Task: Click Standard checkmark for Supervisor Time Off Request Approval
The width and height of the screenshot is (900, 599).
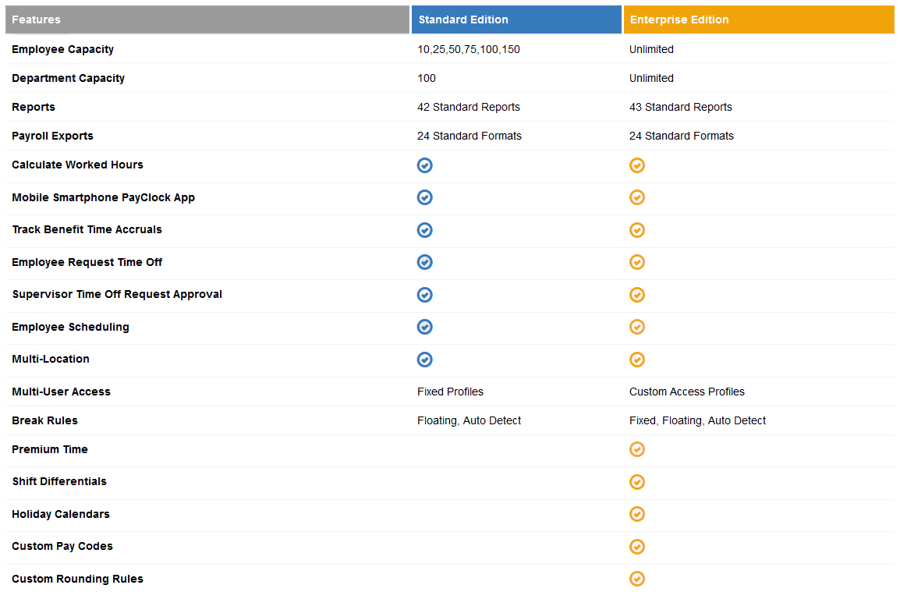Action: [425, 295]
